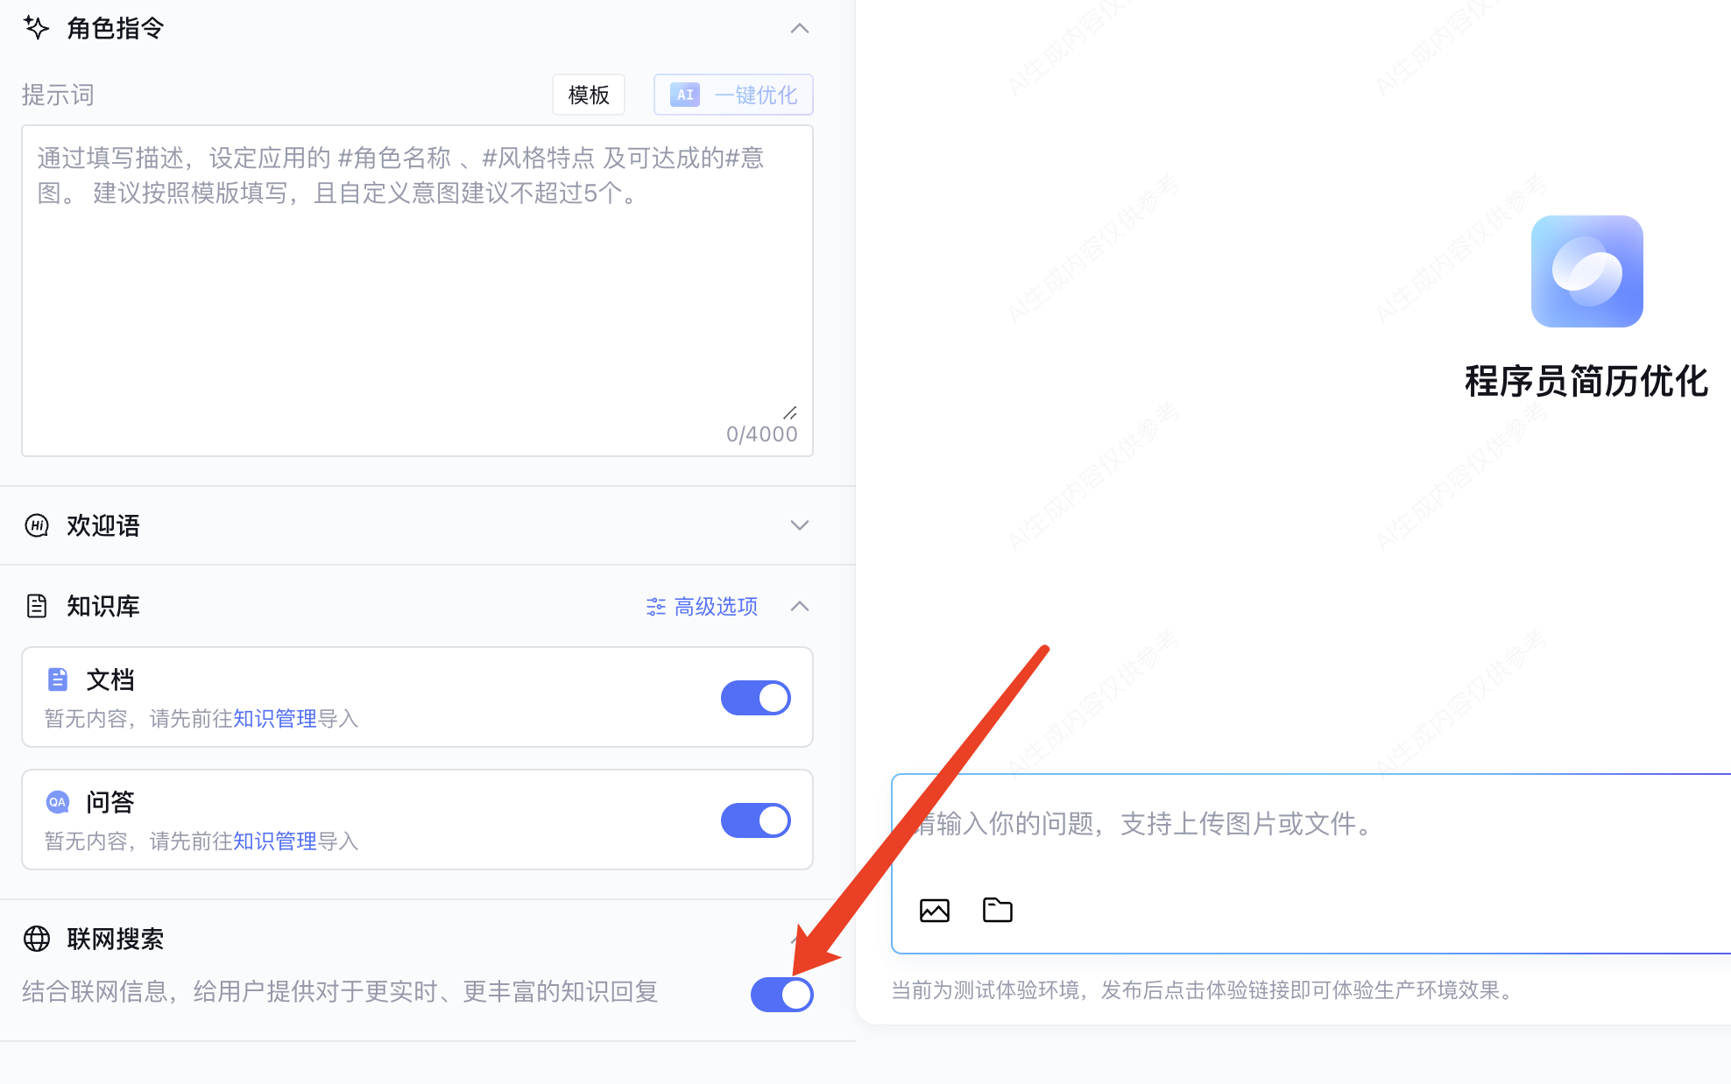The image size is (1731, 1084).
Task: Click the 角色指令 sparkle icon
Action: pyautogui.click(x=36, y=28)
